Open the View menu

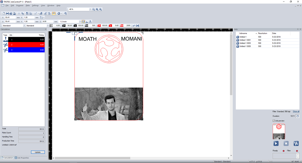[x=43, y=6]
